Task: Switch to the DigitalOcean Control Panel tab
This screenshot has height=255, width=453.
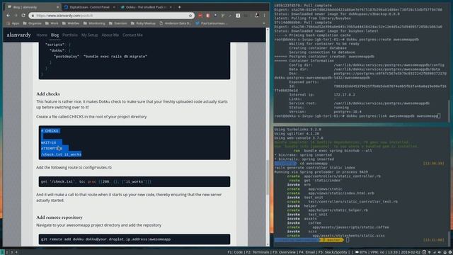Action: tap(89, 7)
